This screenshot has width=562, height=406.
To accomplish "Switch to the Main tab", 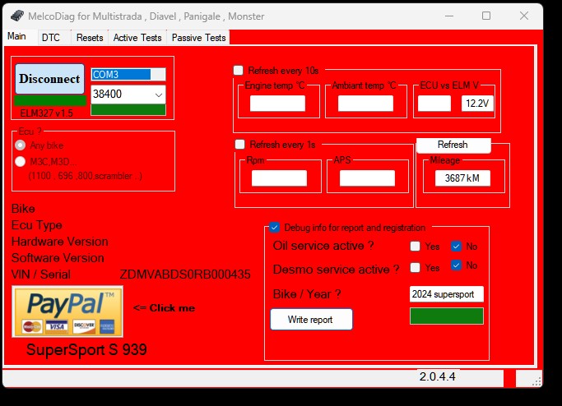I will [x=16, y=36].
